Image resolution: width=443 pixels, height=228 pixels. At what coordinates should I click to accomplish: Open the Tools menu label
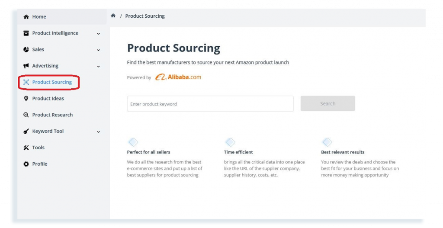pyautogui.click(x=38, y=148)
